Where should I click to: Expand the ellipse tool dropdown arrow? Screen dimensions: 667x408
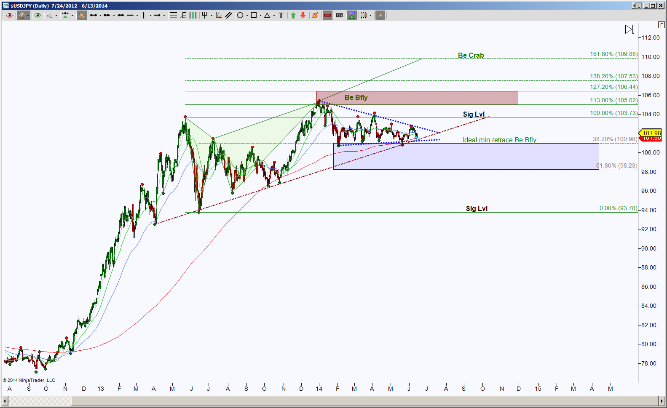click(247, 16)
